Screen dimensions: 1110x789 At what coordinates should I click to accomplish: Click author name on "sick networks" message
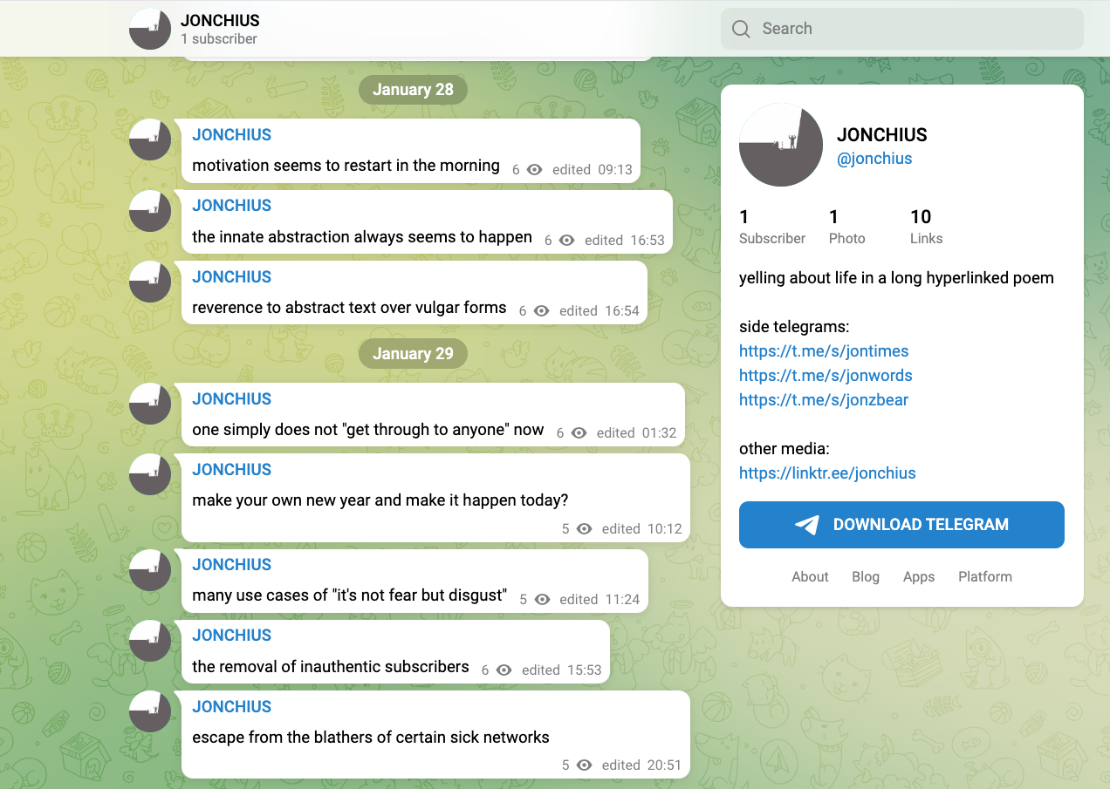pos(231,707)
